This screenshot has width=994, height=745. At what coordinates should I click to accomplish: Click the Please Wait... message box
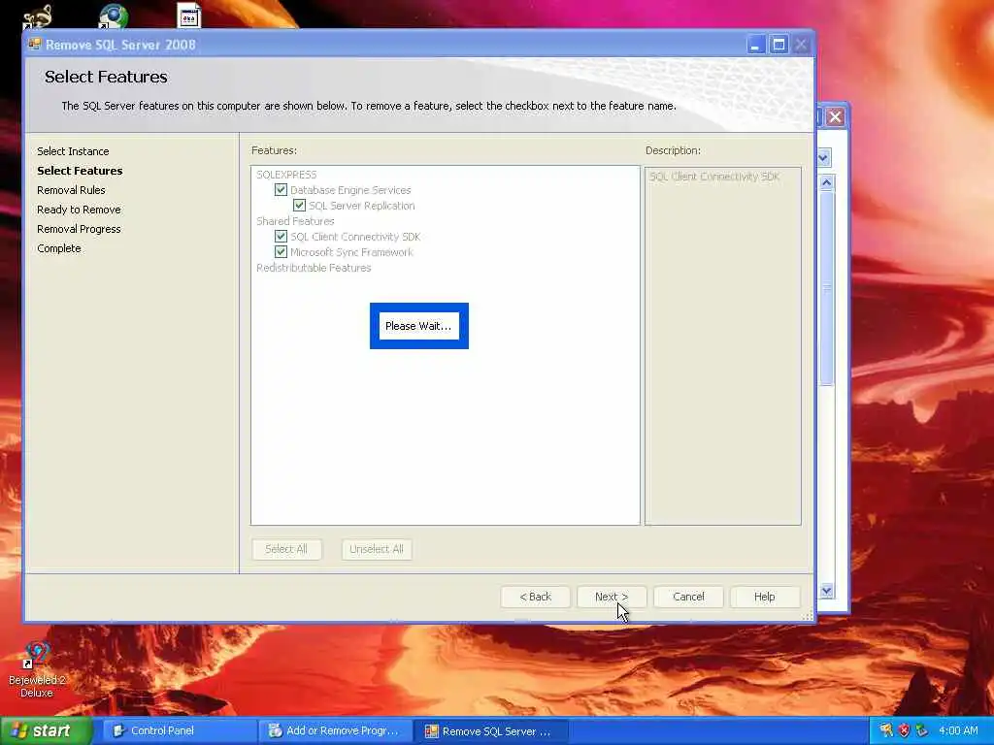point(419,326)
